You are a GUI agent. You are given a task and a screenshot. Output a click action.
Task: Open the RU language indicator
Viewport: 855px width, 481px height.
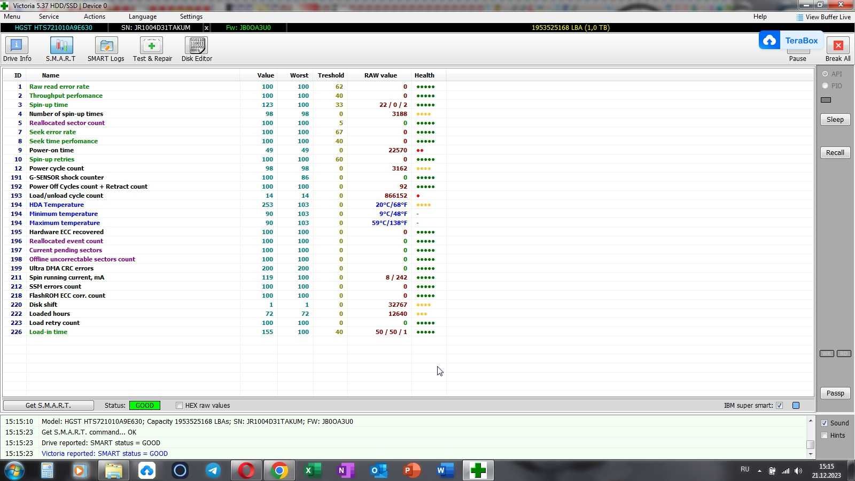pos(745,469)
